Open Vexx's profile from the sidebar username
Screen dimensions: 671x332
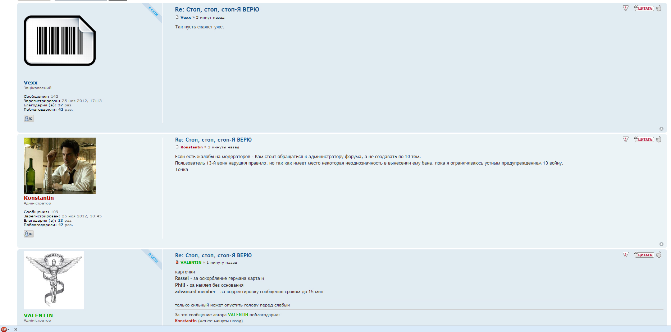point(31,83)
